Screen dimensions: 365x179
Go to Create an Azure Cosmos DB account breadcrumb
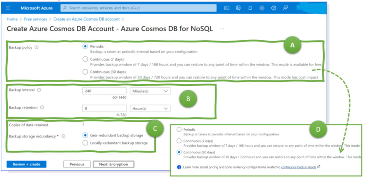pyautogui.click(x=87, y=19)
